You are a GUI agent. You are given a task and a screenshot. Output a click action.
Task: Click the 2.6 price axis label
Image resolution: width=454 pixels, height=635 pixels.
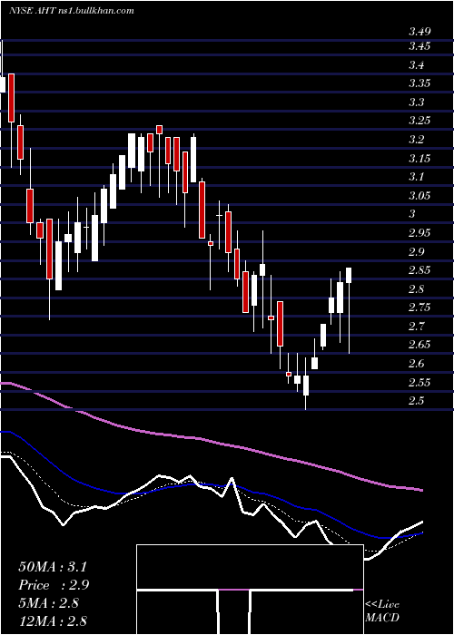(416, 364)
